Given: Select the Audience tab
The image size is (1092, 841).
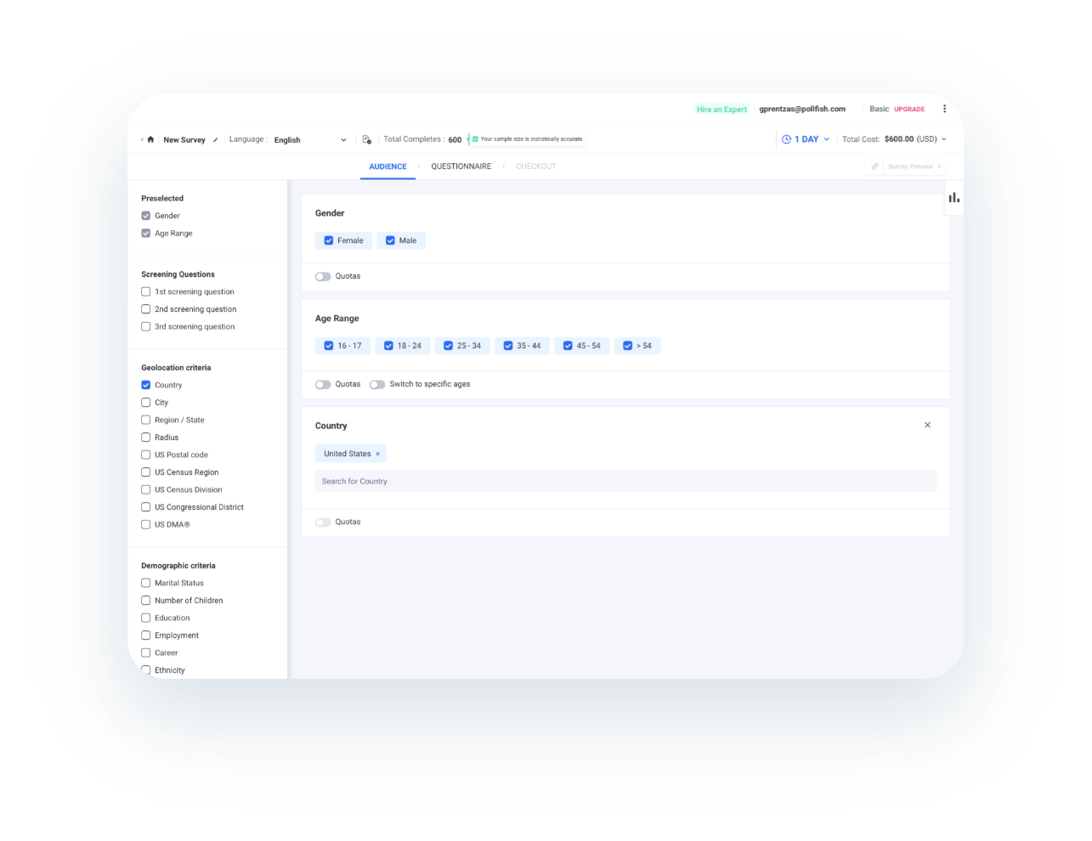Looking at the screenshot, I should point(388,167).
